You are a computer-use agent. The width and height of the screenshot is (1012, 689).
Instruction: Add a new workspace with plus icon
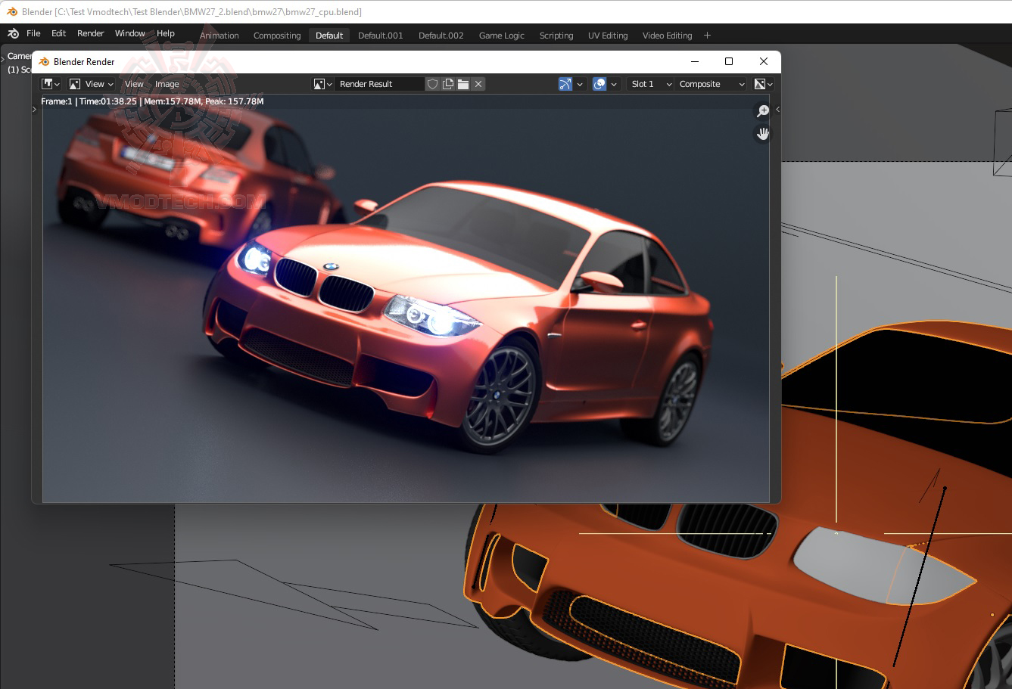point(707,36)
